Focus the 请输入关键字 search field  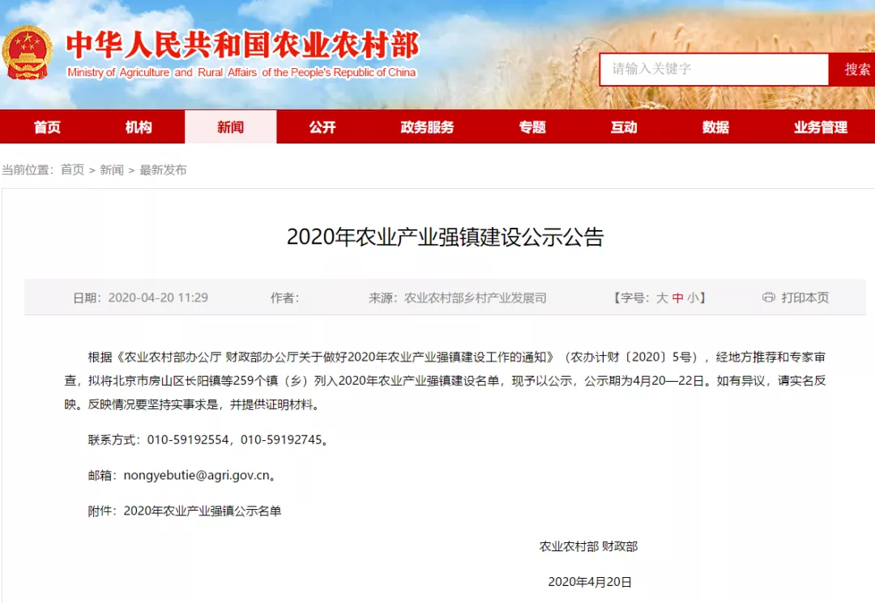coord(715,69)
